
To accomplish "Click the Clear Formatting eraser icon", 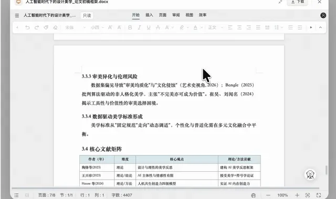I will pyautogui.click(x=55, y=27).
